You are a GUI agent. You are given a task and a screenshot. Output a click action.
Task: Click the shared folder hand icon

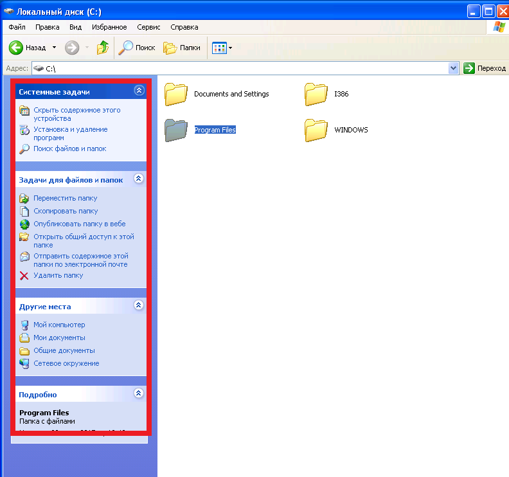tap(24, 237)
